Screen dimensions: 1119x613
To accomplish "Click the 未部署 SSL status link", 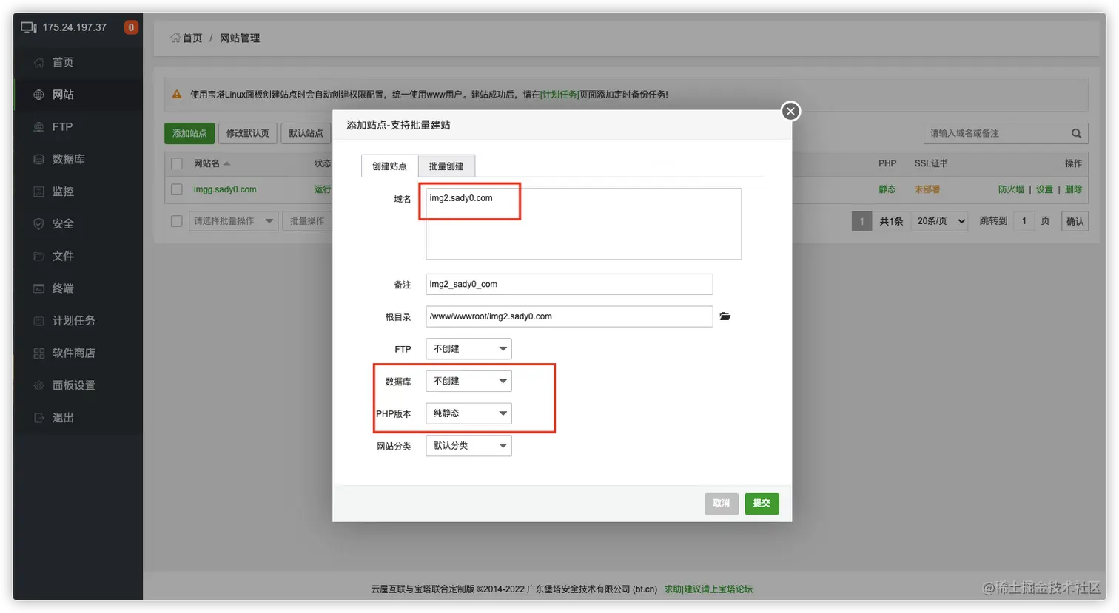I will pos(927,189).
